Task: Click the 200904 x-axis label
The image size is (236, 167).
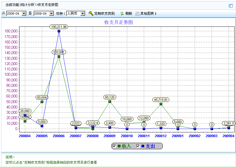Action: [228, 136]
